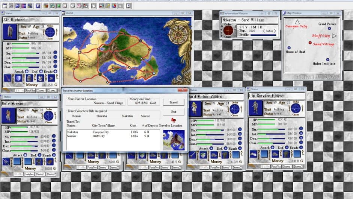Click Canyon City label in Map Window
The height and width of the screenshot is (199, 353).
[296, 26]
